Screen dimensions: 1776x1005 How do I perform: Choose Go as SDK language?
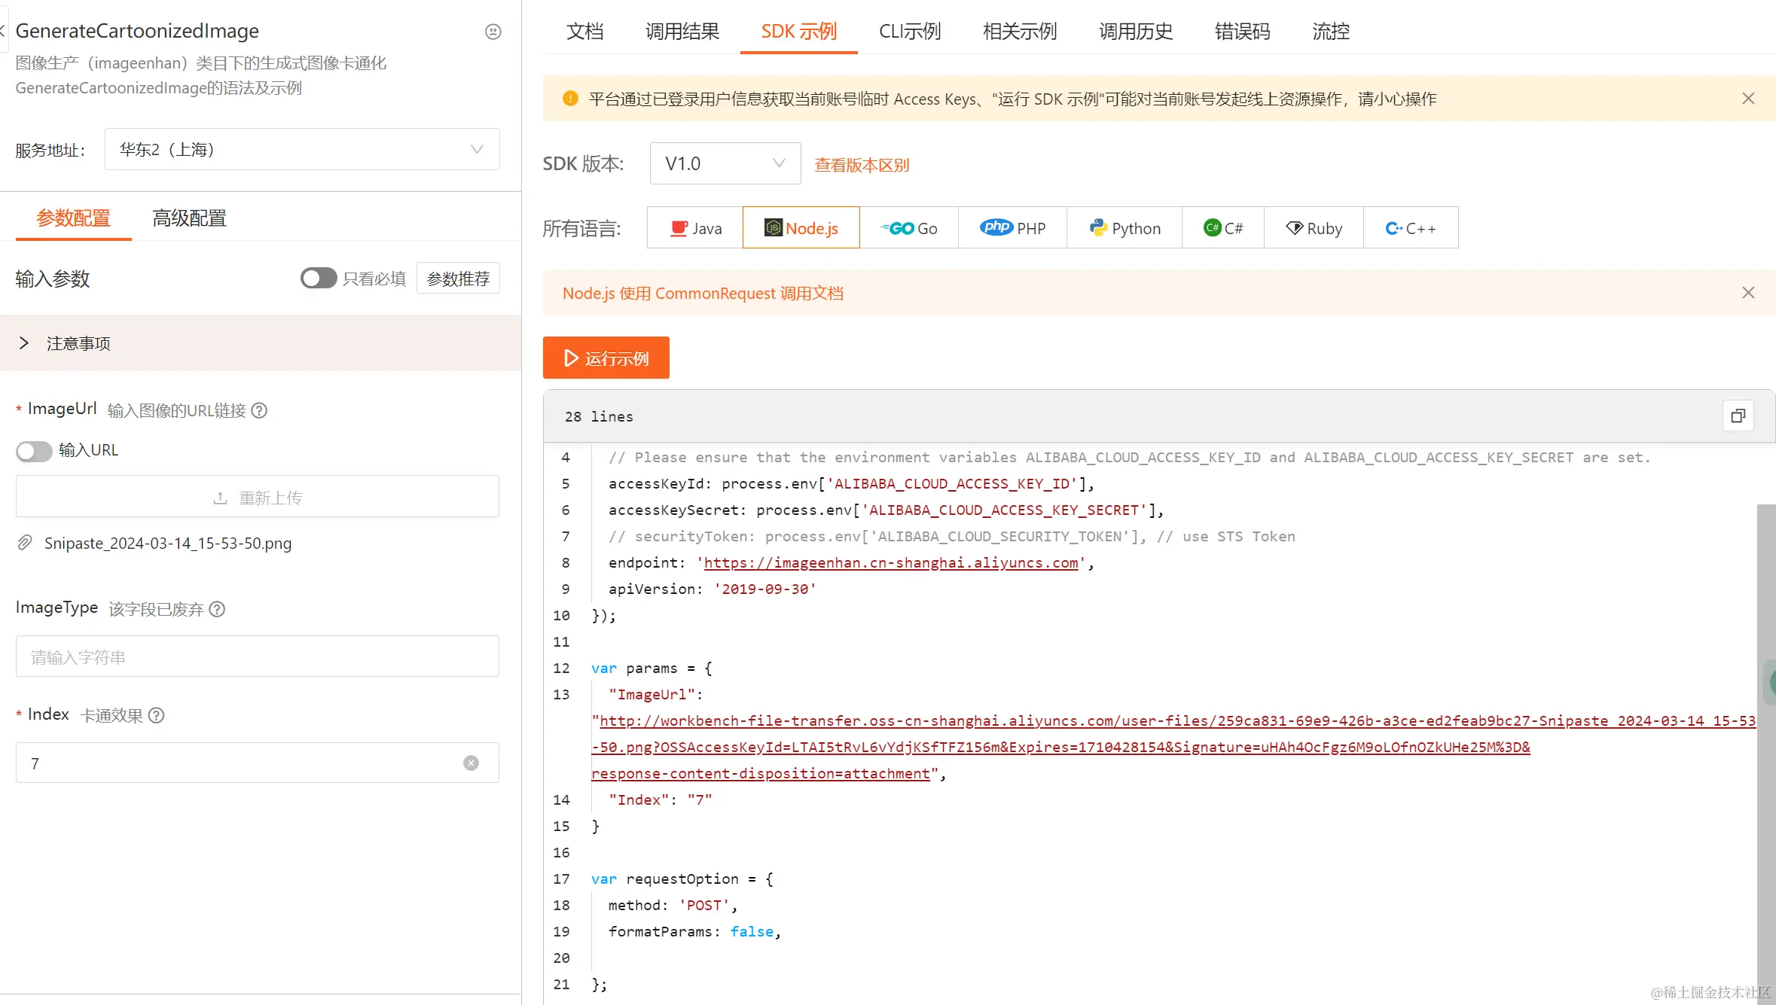pos(909,227)
